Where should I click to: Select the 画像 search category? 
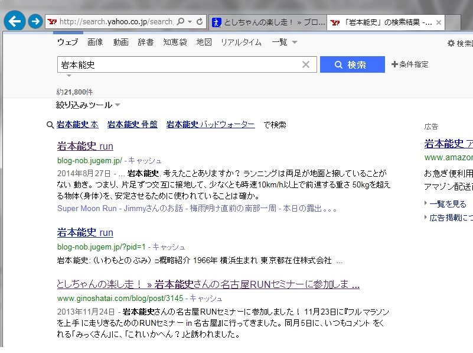coord(95,42)
